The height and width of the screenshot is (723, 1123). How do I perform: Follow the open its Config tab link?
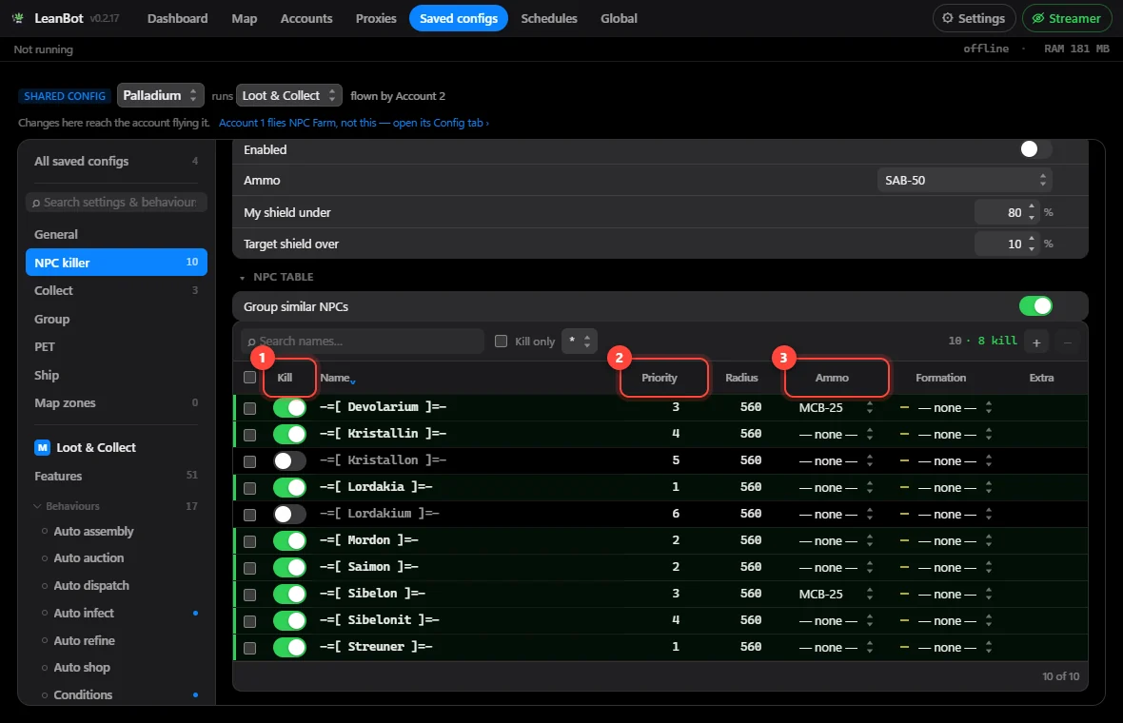(441, 123)
